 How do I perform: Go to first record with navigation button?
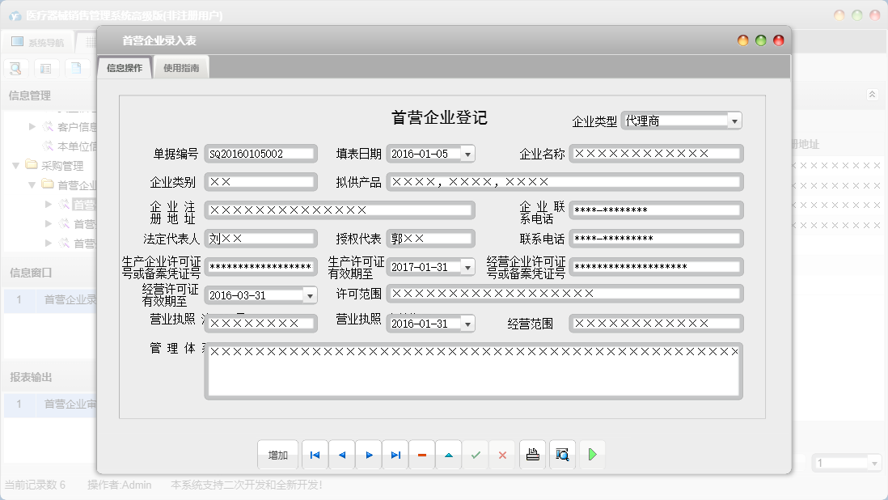315,455
